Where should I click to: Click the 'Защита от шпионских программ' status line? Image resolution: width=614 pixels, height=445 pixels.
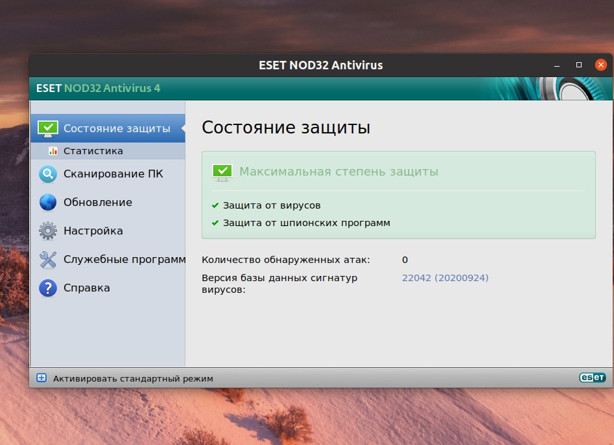(x=307, y=223)
